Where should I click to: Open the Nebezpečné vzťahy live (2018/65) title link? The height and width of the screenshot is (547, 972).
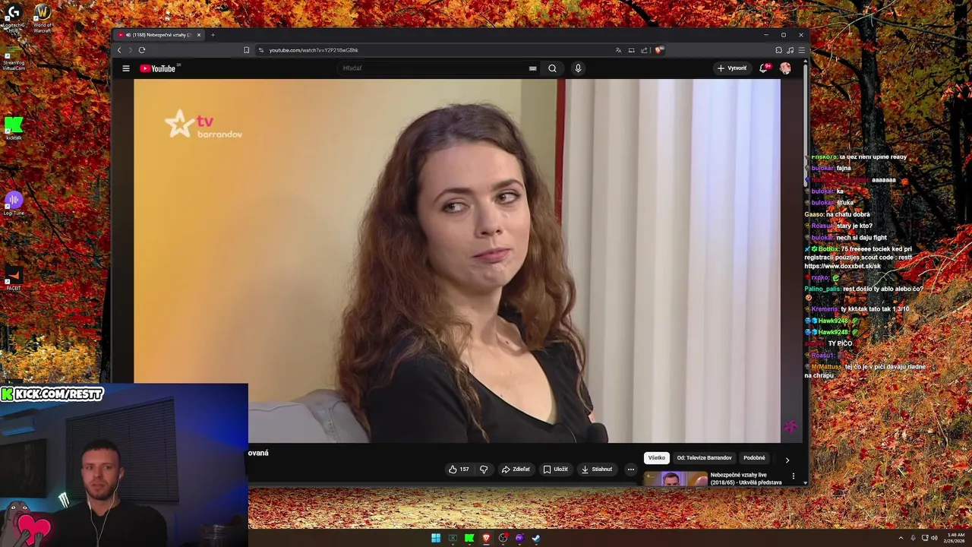pos(746,479)
